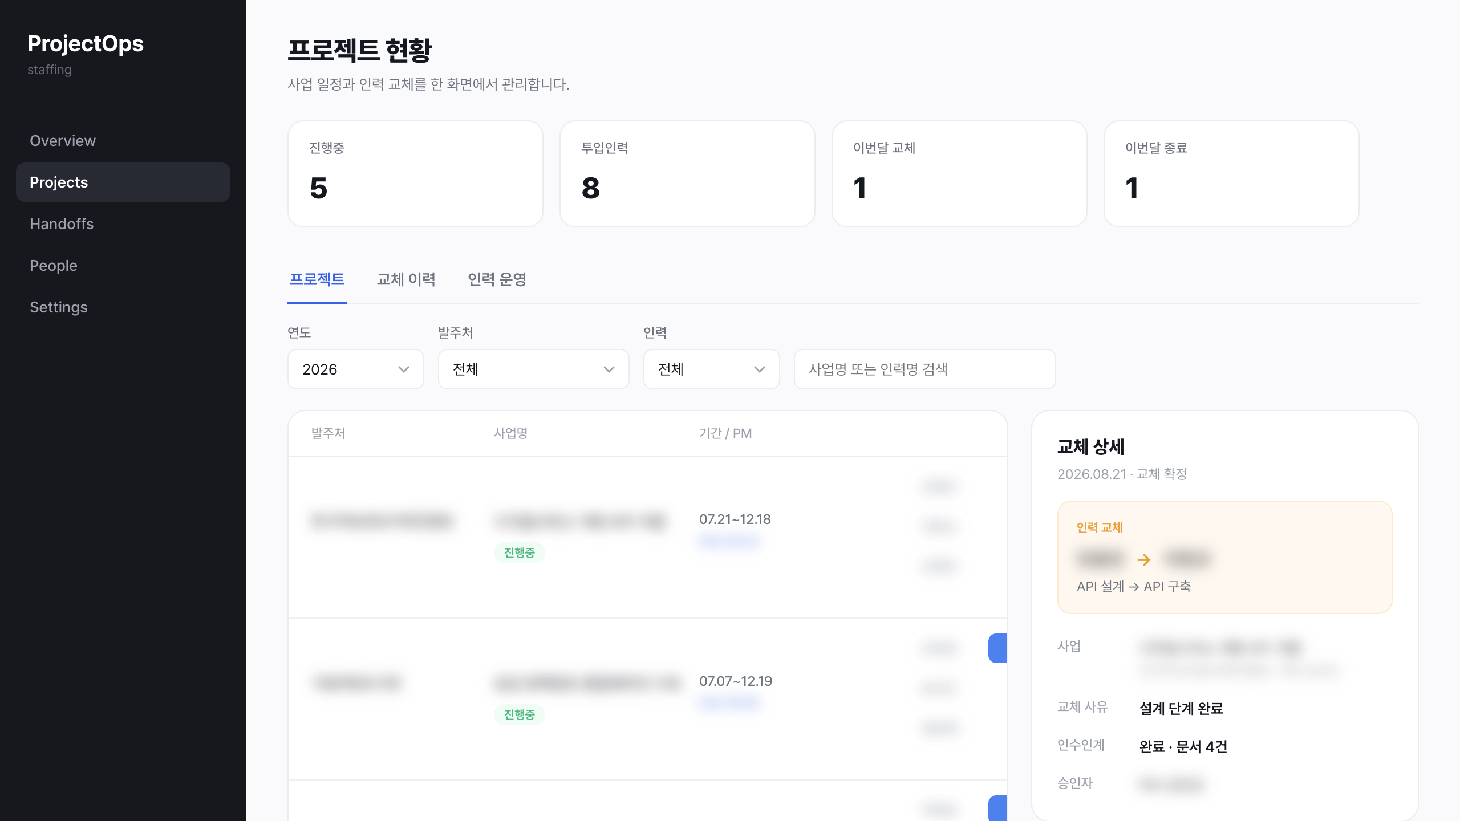Click the 이번달 종료 summary card
This screenshot has width=1460, height=821.
coord(1232,174)
